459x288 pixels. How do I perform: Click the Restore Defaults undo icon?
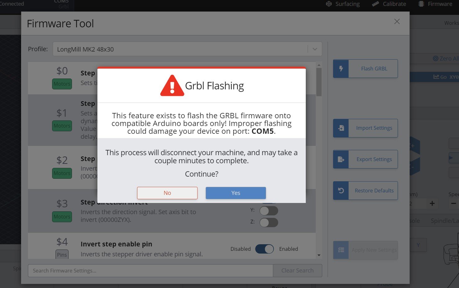(x=341, y=191)
